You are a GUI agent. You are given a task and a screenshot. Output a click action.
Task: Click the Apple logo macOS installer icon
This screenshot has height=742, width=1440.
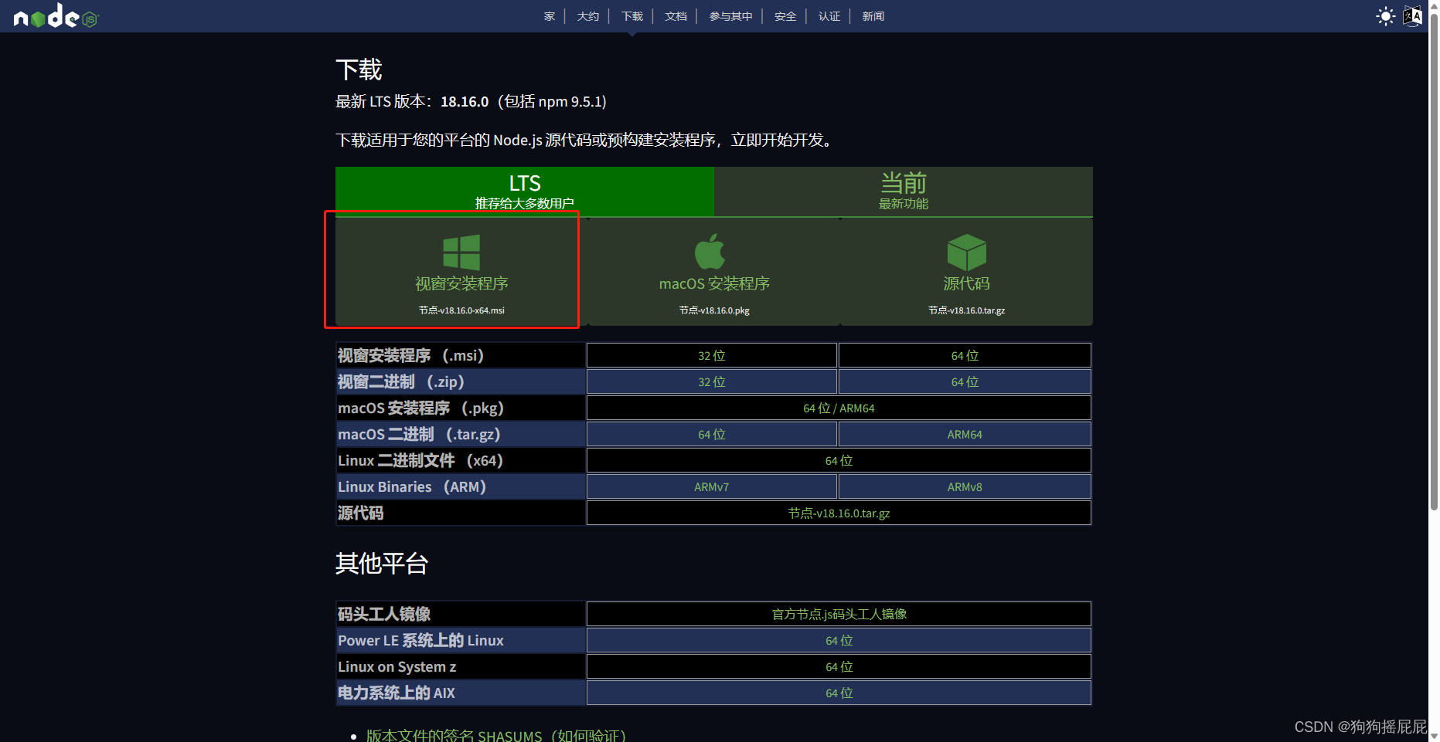(710, 251)
